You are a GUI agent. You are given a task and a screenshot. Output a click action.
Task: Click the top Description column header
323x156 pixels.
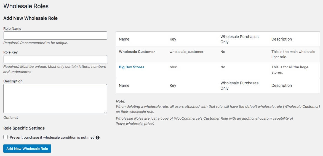pyautogui.click(x=281, y=39)
